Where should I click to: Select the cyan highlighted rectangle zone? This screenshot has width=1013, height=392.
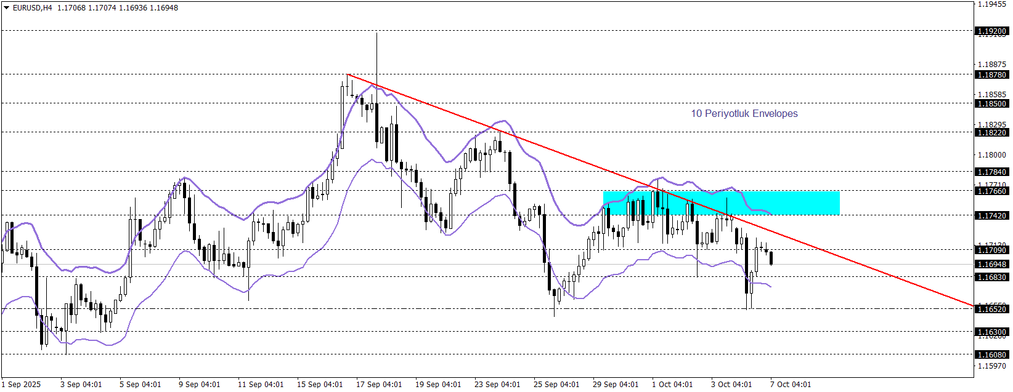721,203
